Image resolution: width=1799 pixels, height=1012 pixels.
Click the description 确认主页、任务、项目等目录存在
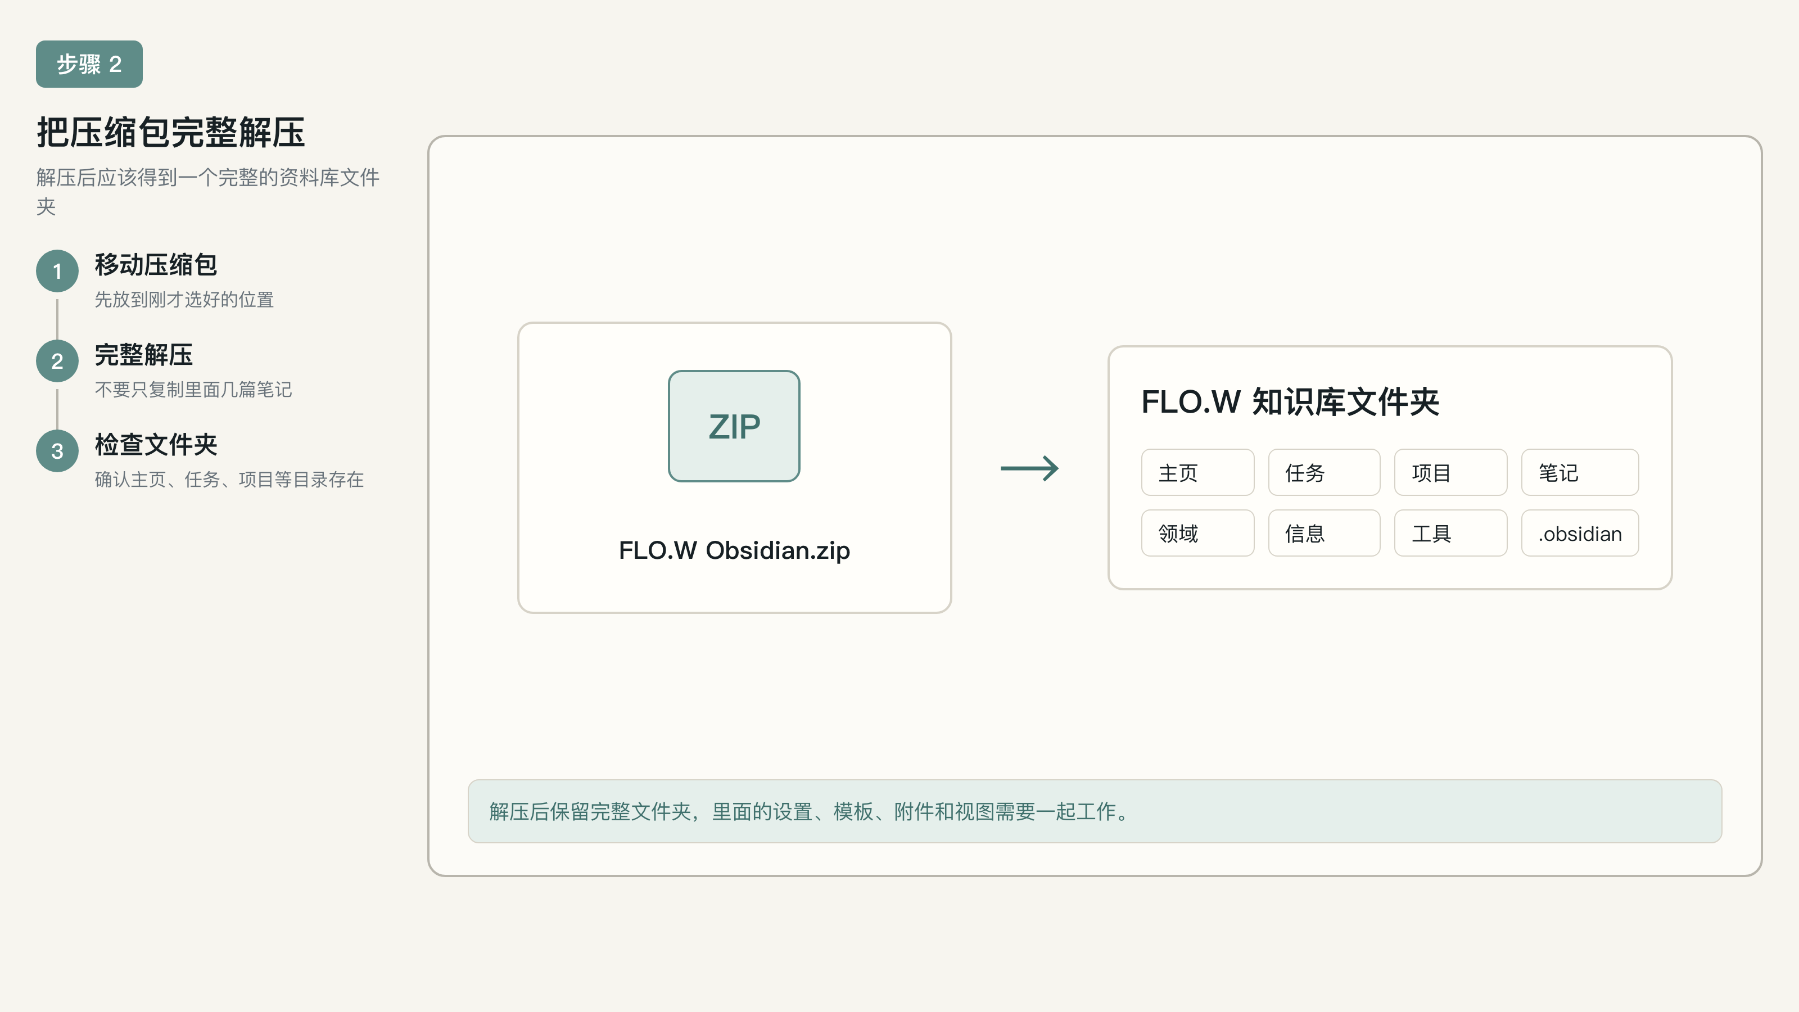point(229,480)
